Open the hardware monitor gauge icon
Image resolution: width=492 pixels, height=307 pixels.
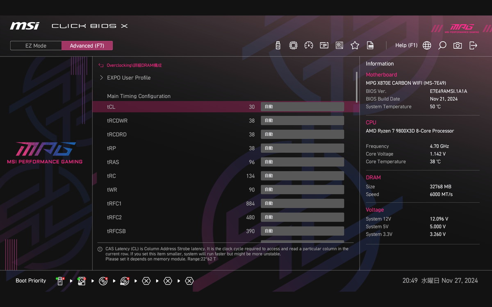click(x=309, y=45)
